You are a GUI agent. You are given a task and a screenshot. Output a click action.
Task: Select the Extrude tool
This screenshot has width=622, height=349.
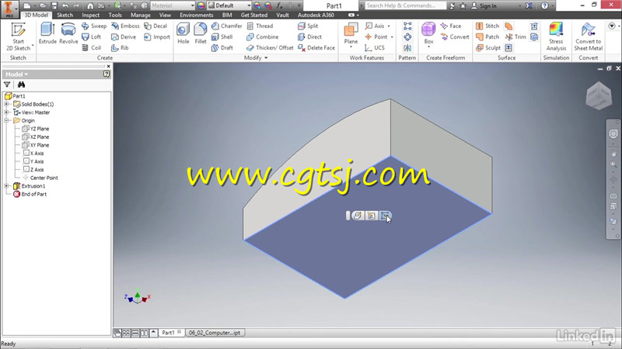[47, 33]
